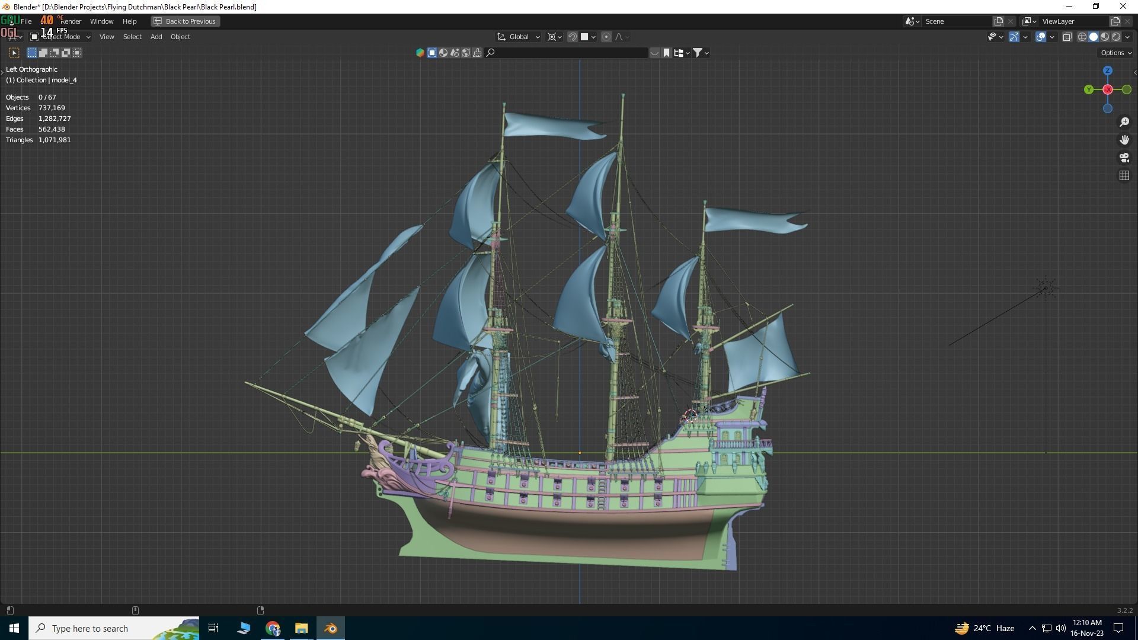Screen dimensions: 1138x640
Task: Open the filter funnel dropdown
Action: 701,53
